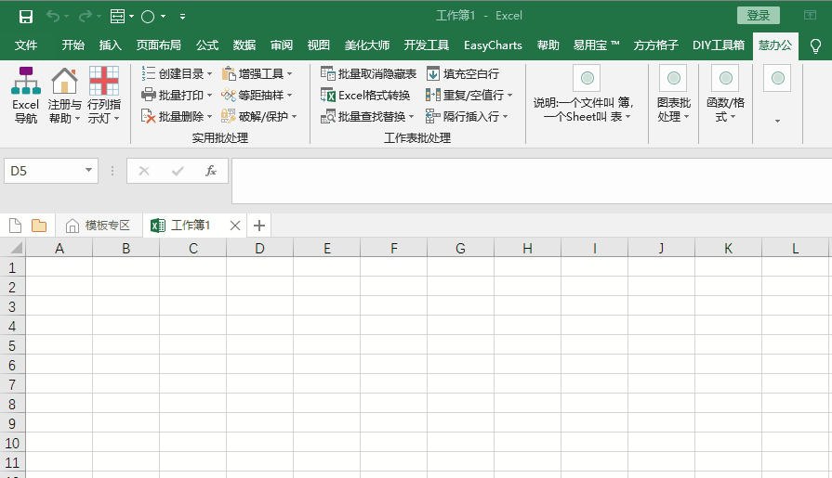Click inside the formula bar input

tap(532, 181)
